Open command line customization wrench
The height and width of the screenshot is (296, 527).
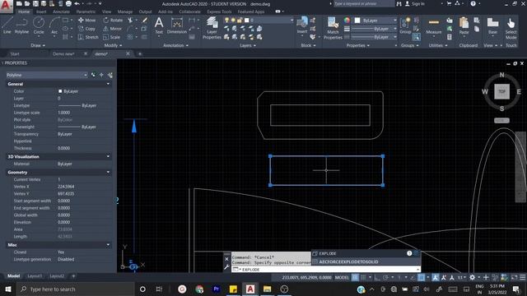click(x=226, y=267)
